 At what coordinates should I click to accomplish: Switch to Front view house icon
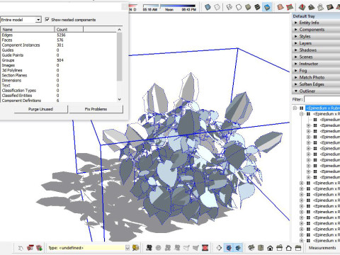(x=270, y=248)
